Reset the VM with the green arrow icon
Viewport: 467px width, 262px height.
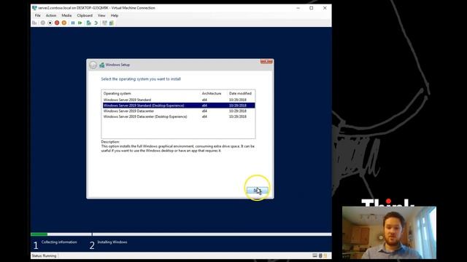(80, 23)
